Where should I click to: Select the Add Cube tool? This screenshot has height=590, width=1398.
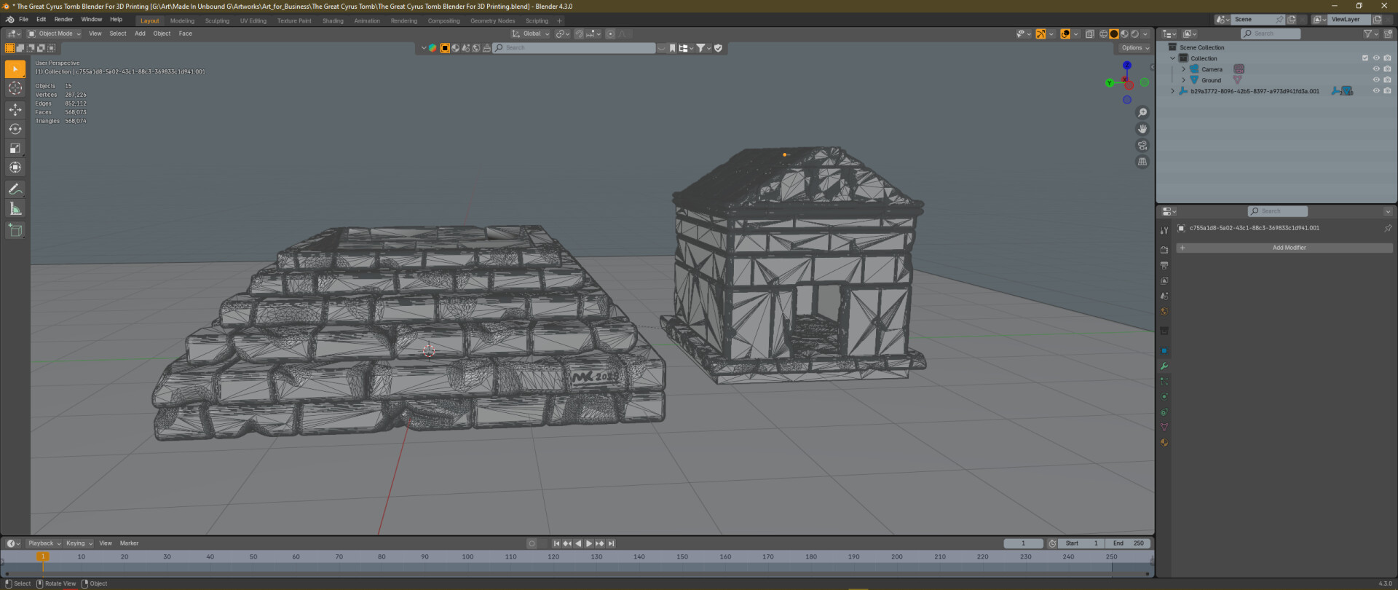click(x=15, y=231)
